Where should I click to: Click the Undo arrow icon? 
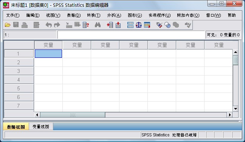(x=49, y=25)
